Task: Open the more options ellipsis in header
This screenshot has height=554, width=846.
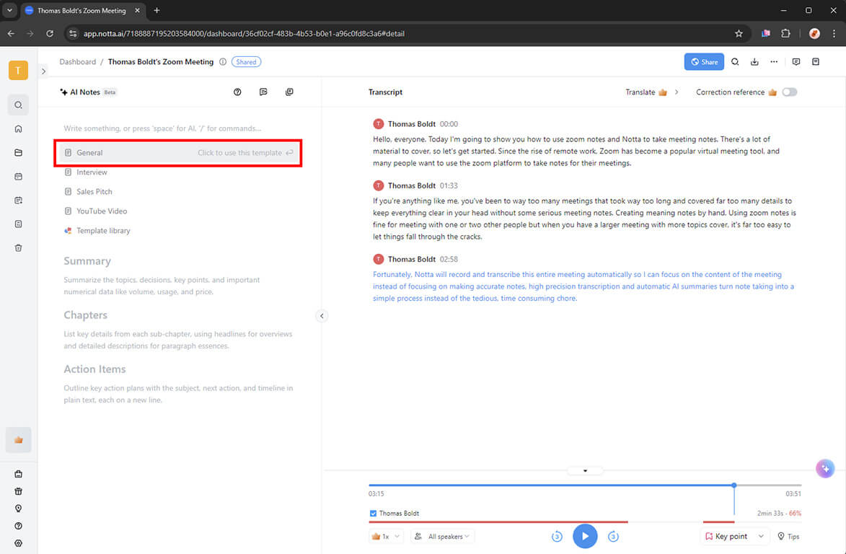Action: (x=774, y=62)
